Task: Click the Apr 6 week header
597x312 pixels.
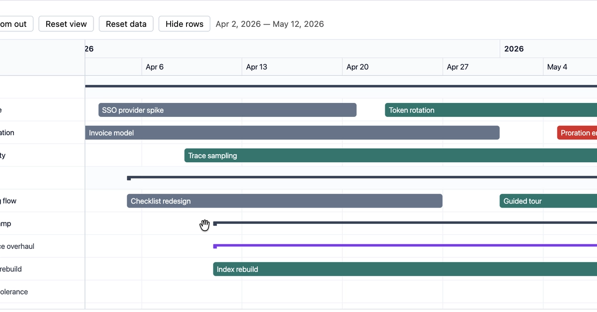Action: coord(192,67)
